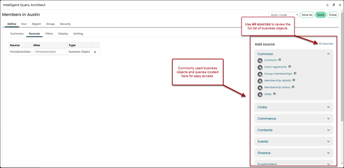Click the Sales source disc icon
Image resolution: width=344 pixels, height=168 pixels.
(x=260, y=95)
